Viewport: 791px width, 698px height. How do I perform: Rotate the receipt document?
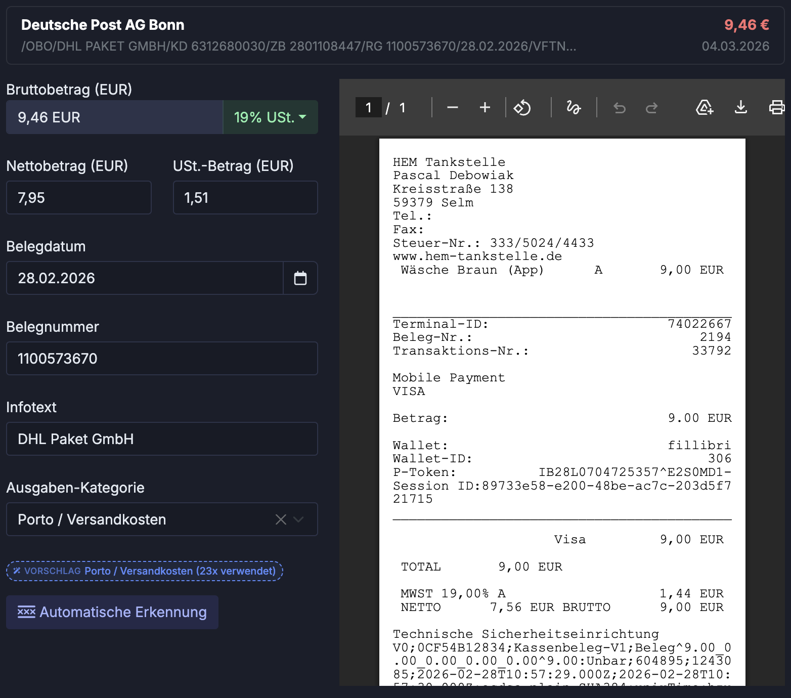(x=522, y=108)
